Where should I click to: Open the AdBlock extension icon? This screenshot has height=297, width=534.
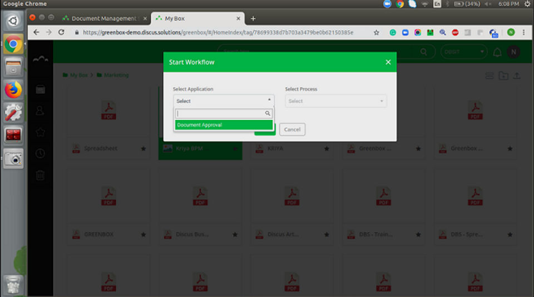coord(455,32)
